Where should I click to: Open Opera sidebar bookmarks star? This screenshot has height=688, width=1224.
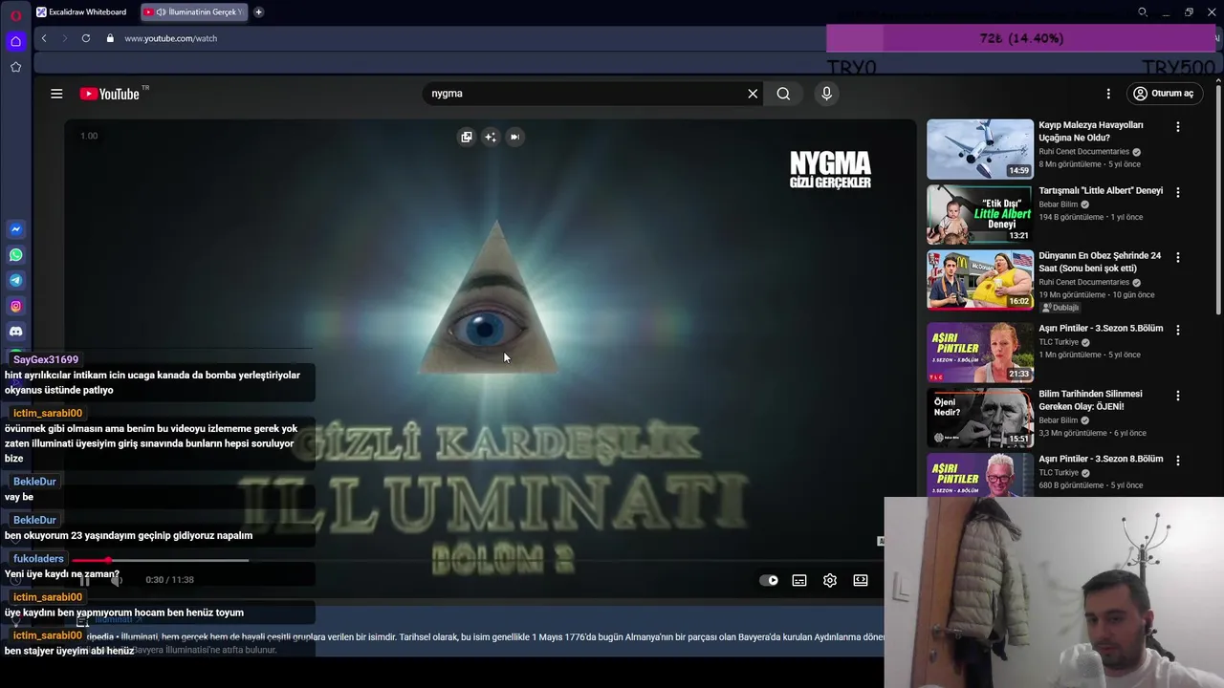(15, 67)
